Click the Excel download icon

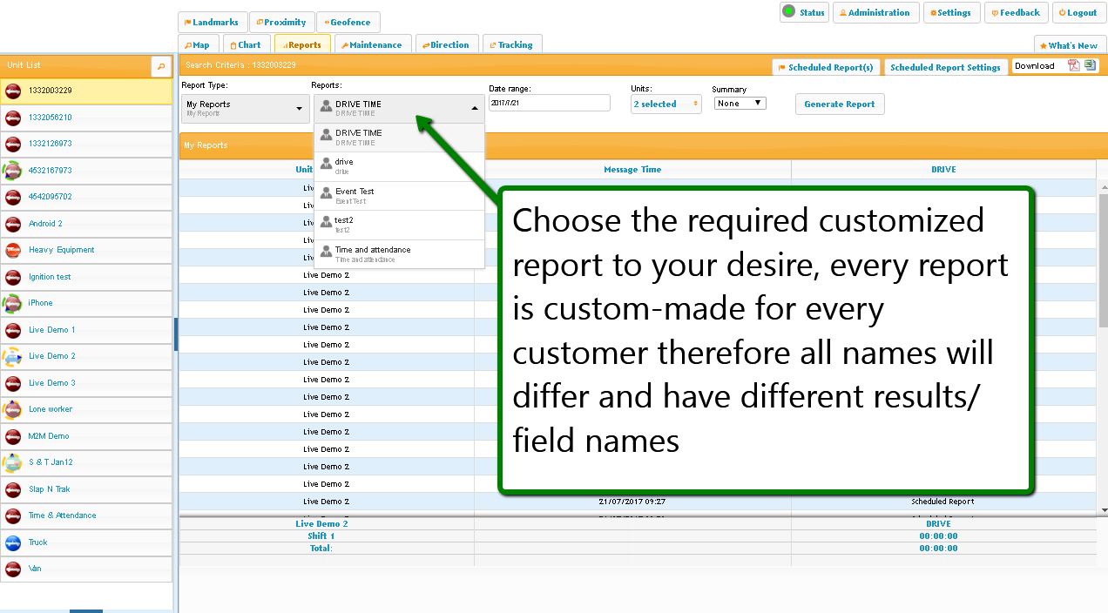tap(1090, 66)
